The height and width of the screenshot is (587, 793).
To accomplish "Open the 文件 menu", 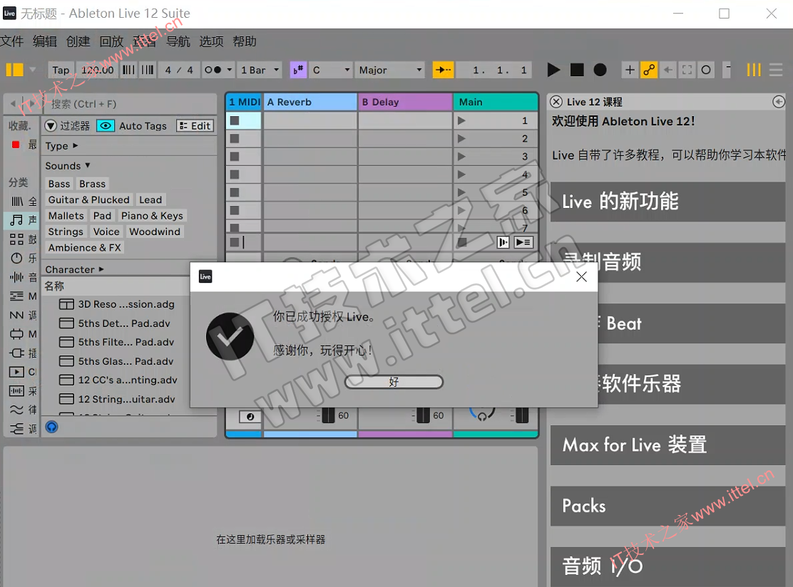I will [11, 41].
